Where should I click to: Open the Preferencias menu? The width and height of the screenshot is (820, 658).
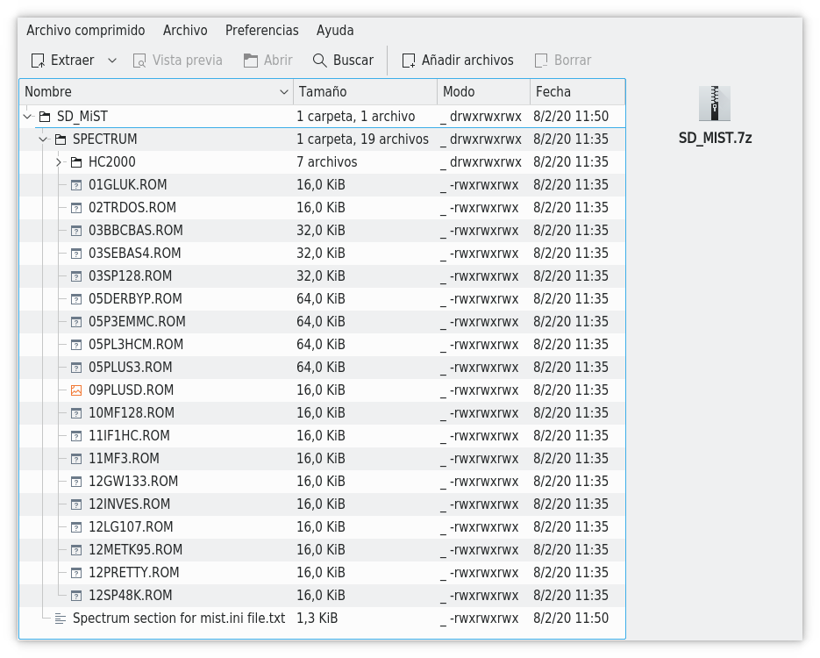(261, 30)
